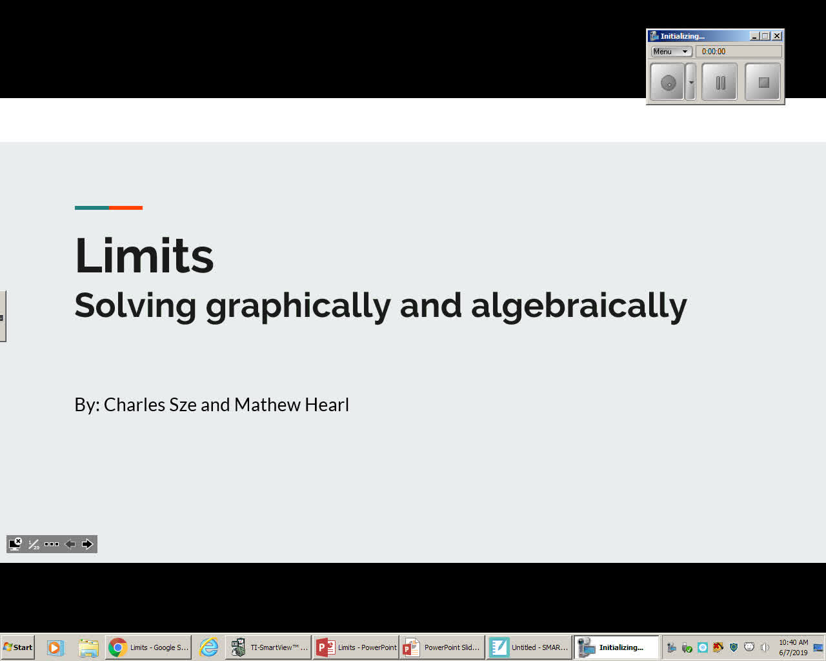Click the 1/20 slide counter icon
826x661 pixels.
pyautogui.click(x=34, y=544)
